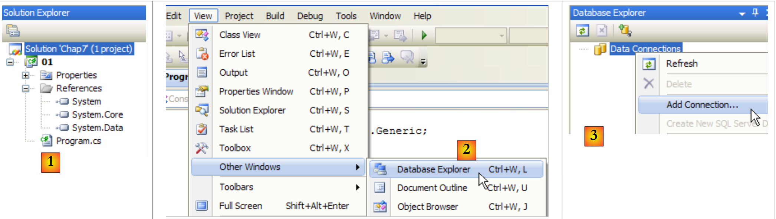
Task: Click the Error List menu icon
Action: click(x=202, y=54)
